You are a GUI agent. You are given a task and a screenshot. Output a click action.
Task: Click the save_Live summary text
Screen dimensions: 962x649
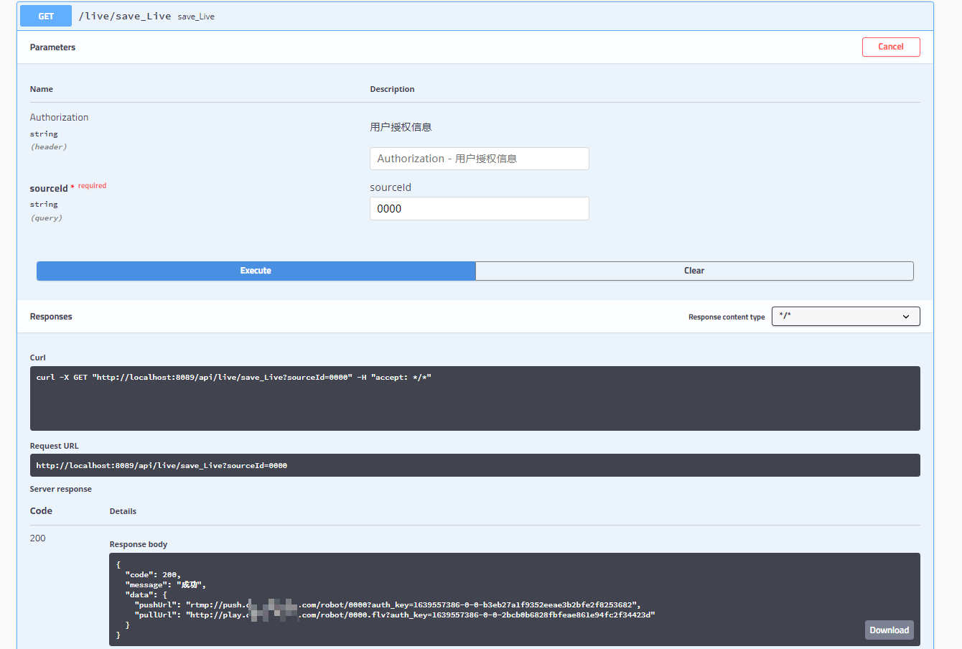[196, 17]
